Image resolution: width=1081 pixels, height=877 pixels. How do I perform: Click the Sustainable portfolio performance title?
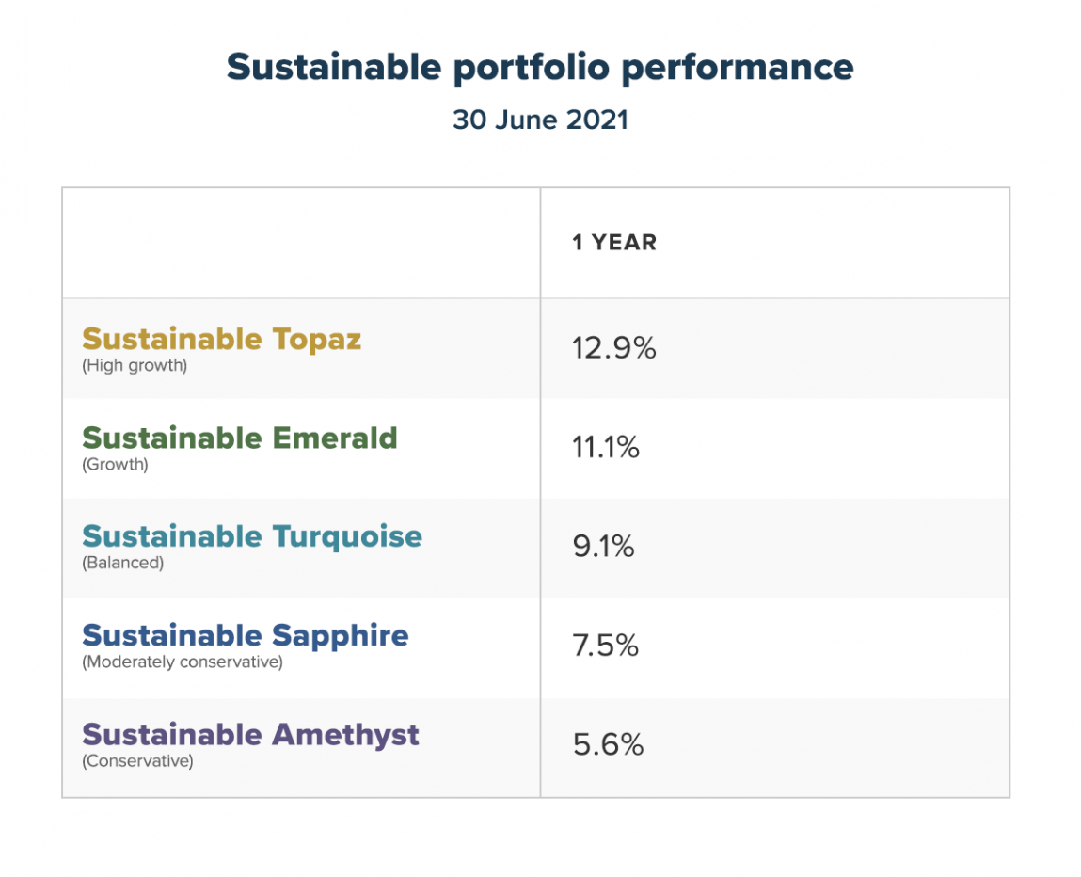coord(540,68)
